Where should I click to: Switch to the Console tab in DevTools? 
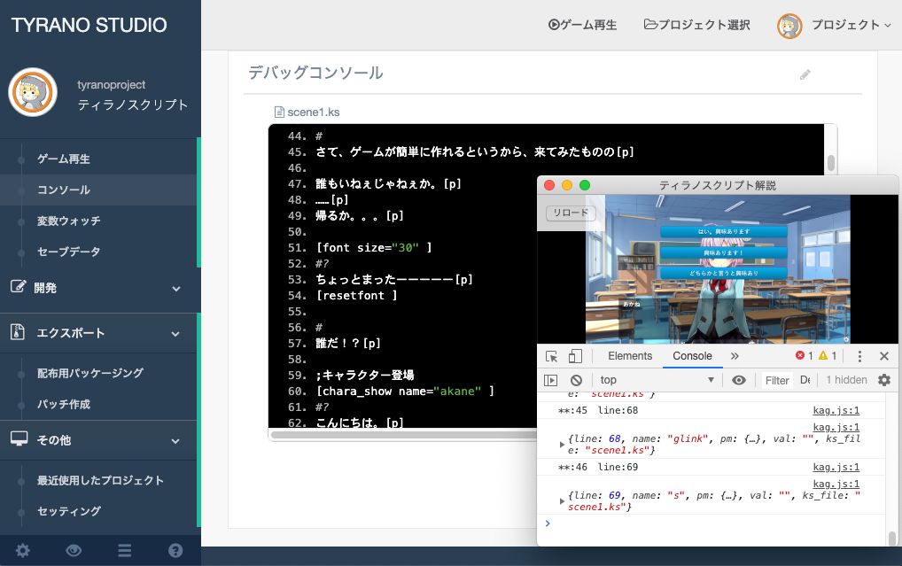coord(692,356)
